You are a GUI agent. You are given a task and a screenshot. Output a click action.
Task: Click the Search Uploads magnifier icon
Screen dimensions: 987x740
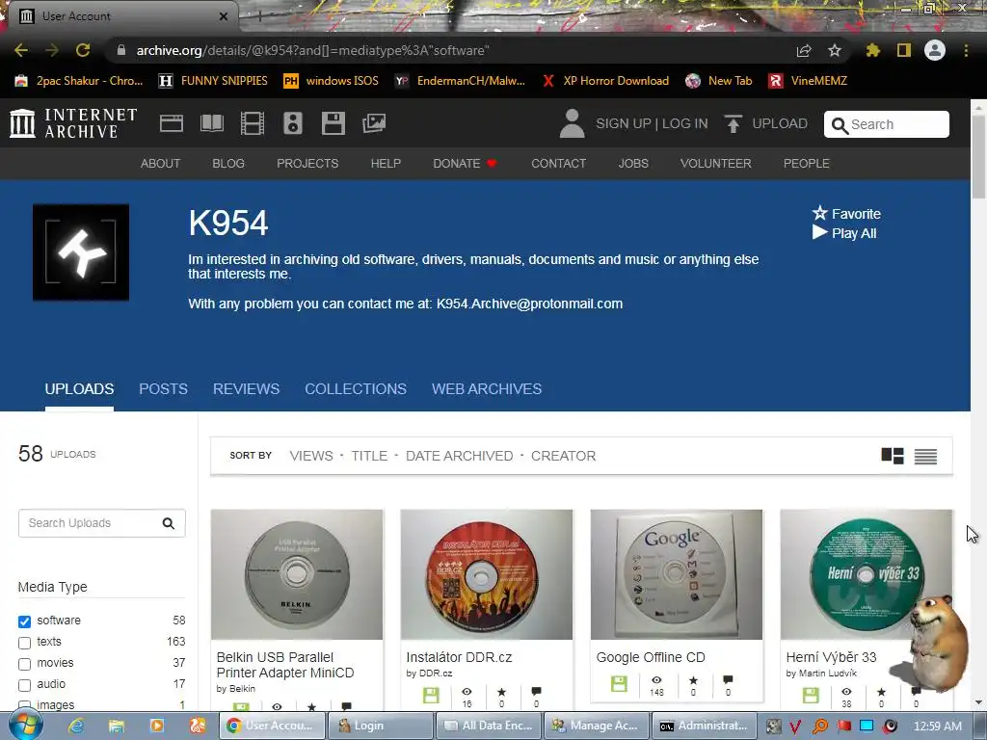point(168,523)
